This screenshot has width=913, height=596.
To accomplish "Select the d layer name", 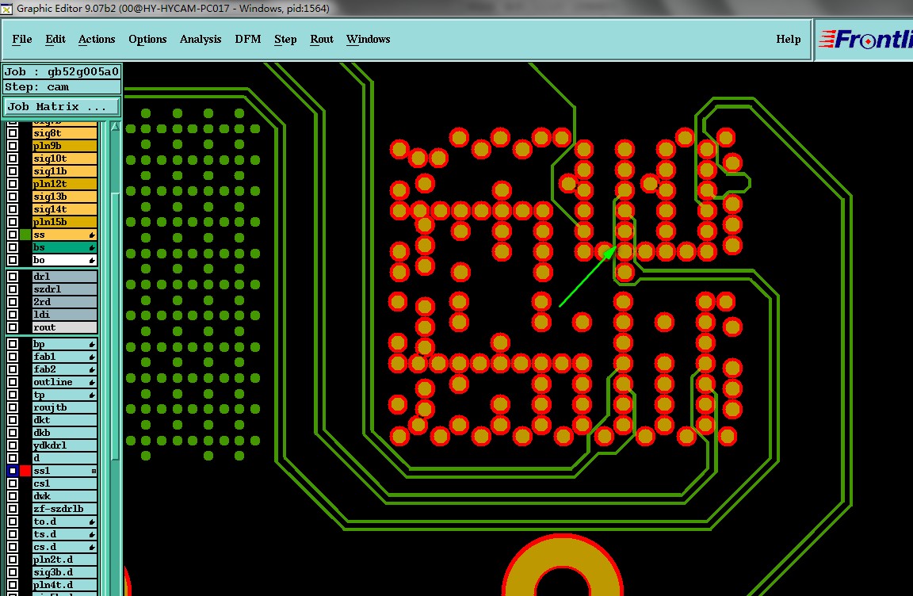I will tap(65, 458).
